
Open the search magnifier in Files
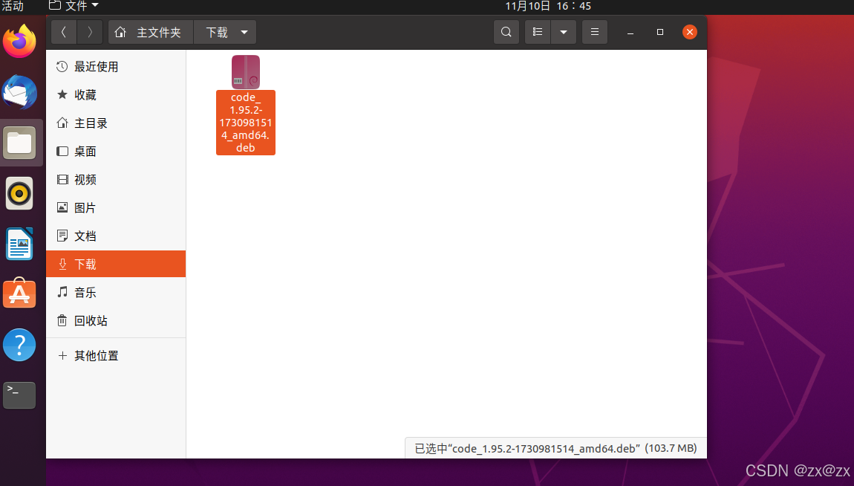tap(506, 32)
